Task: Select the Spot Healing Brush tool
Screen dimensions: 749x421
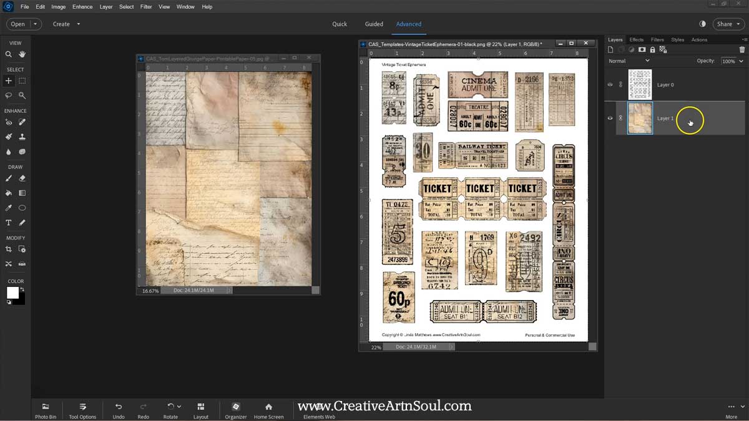Action: pos(22,122)
